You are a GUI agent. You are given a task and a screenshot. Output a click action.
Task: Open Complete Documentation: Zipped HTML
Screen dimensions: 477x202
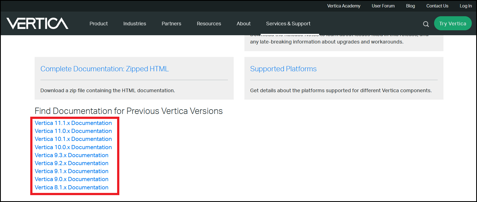[x=104, y=69]
